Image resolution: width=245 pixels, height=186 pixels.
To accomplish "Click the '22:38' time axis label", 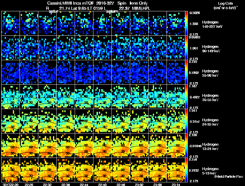I will 66,185.
